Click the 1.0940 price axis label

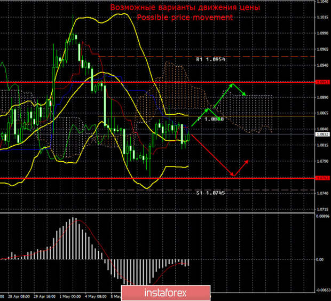(322, 65)
